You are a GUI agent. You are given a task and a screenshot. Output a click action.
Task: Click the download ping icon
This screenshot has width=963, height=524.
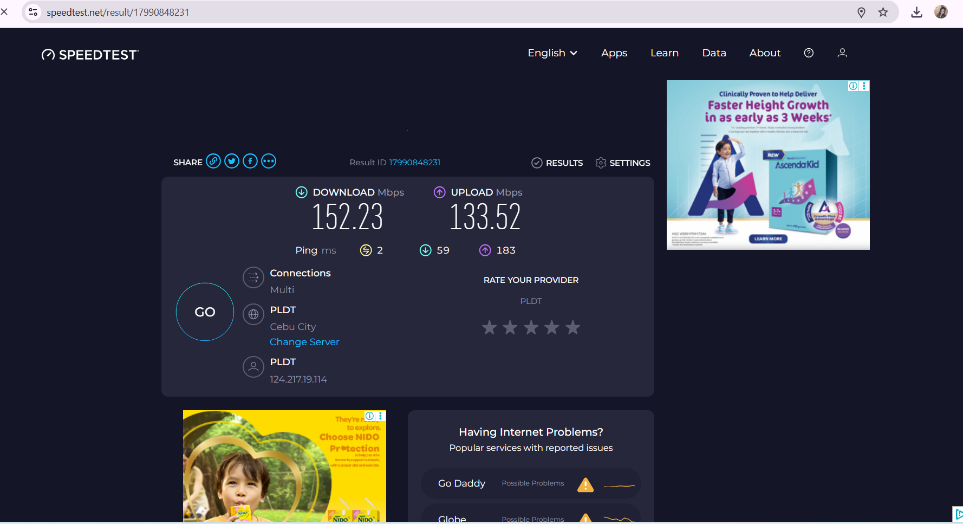click(x=426, y=250)
